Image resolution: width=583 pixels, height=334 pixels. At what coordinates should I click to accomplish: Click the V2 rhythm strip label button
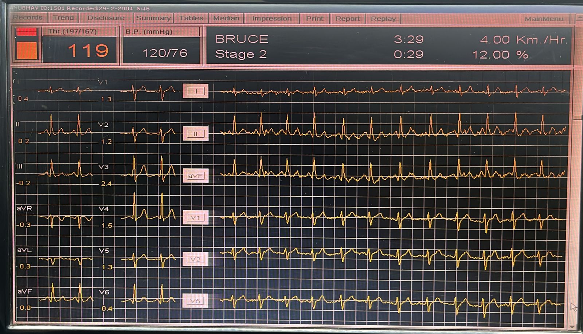(196, 259)
